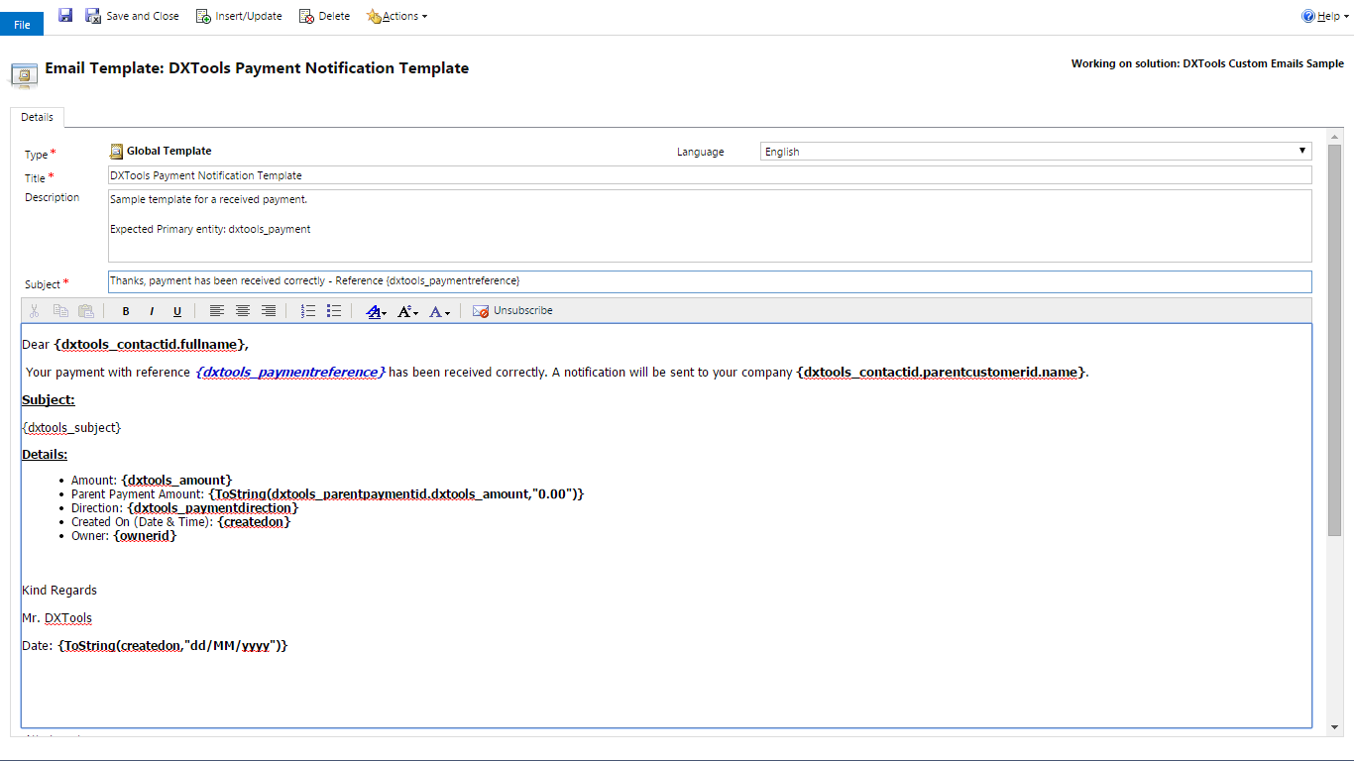Image resolution: width=1354 pixels, height=761 pixels.
Task: Open the File menu
Action: [x=22, y=25]
